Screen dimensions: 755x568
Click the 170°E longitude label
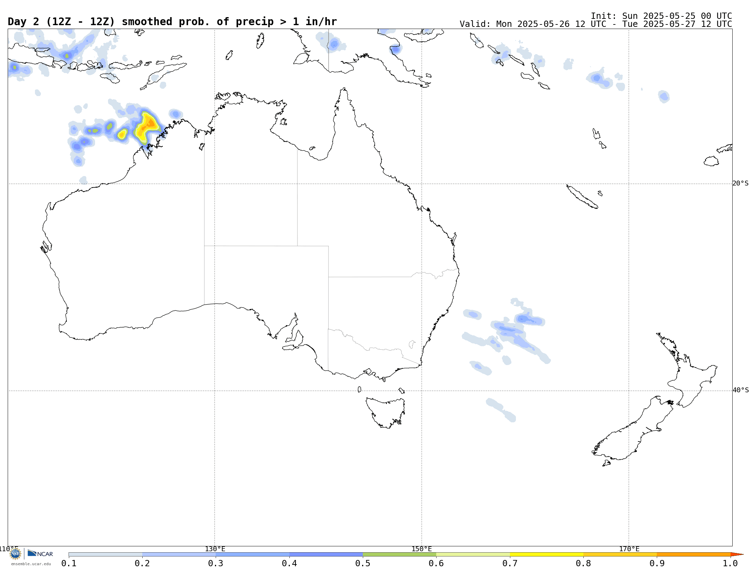tap(629, 549)
